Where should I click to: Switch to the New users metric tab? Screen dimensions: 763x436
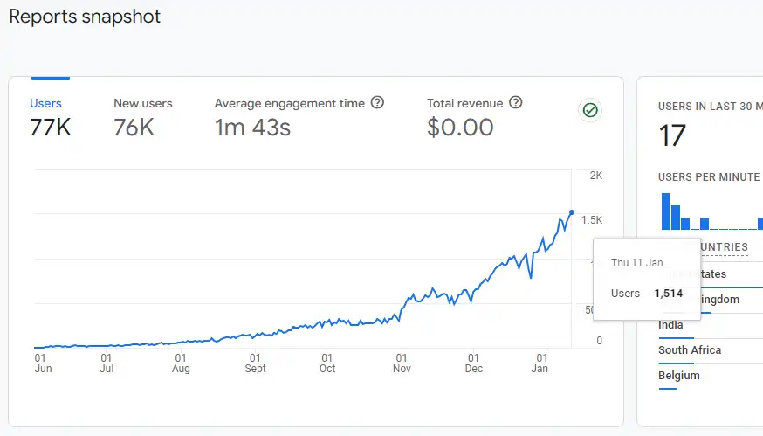tap(142, 118)
